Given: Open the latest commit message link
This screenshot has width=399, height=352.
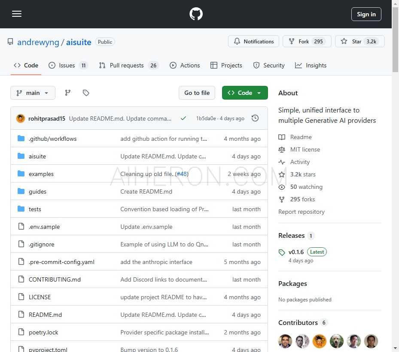Looking at the screenshot, I should click(x=120, y=118).
